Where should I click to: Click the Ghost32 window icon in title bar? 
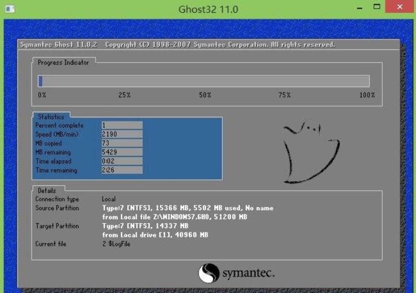8,9
